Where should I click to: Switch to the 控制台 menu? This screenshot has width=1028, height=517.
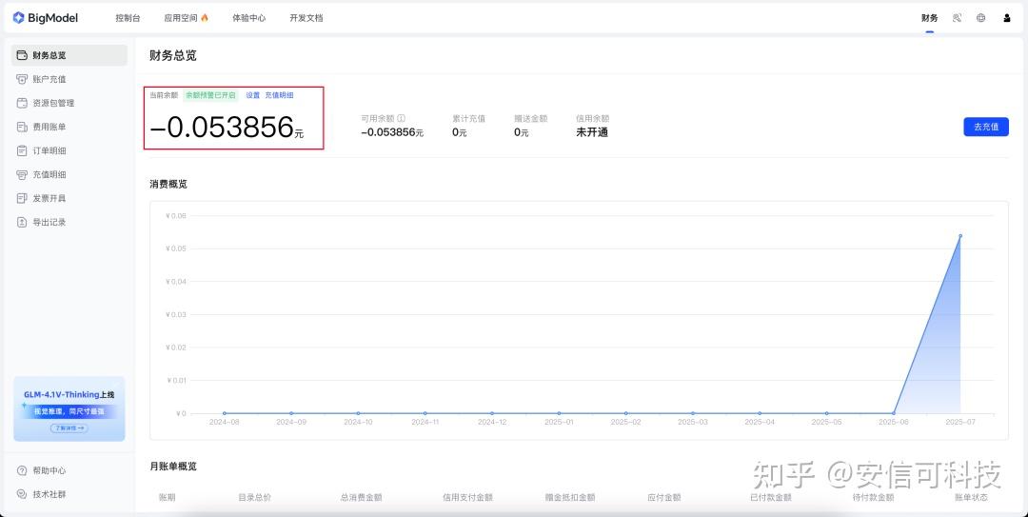click(x=128, y=18)
